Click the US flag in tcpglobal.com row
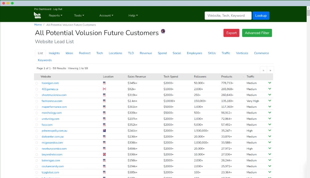 tap(104, 172)
